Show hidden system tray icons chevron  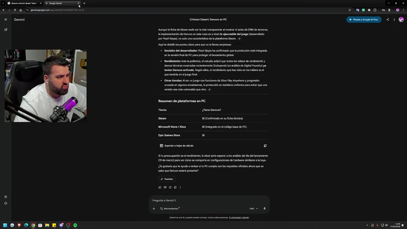367,225
